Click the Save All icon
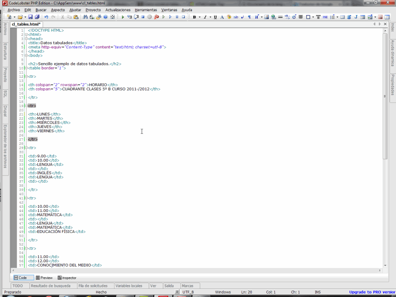This screenshot has height=297, width=396. 37,17
